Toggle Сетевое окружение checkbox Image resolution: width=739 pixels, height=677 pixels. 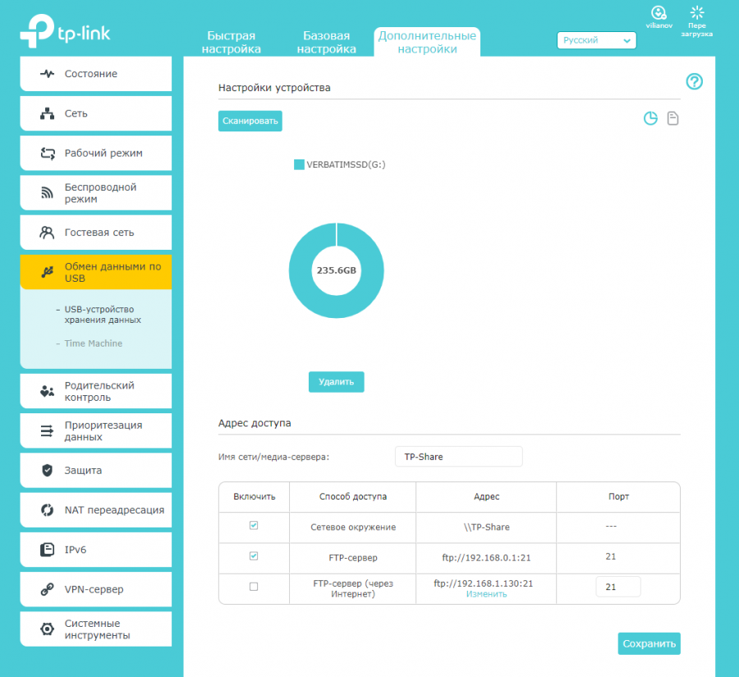click(x=254, y=526)
